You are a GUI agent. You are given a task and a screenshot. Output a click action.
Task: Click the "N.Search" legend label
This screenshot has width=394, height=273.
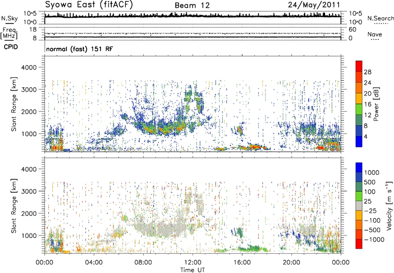tap(380, 18)
